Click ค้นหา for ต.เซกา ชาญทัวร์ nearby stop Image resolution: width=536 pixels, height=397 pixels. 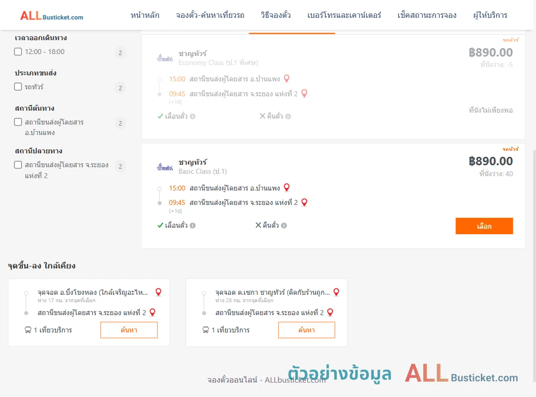(307, 330)
